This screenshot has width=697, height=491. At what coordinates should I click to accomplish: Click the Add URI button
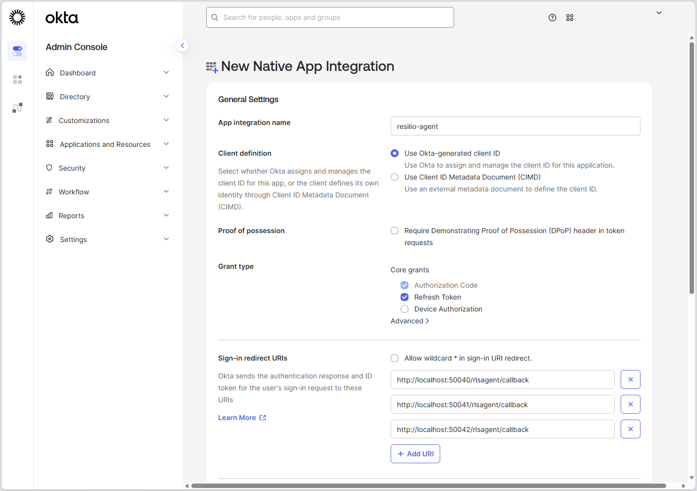(x=415, y=454)
